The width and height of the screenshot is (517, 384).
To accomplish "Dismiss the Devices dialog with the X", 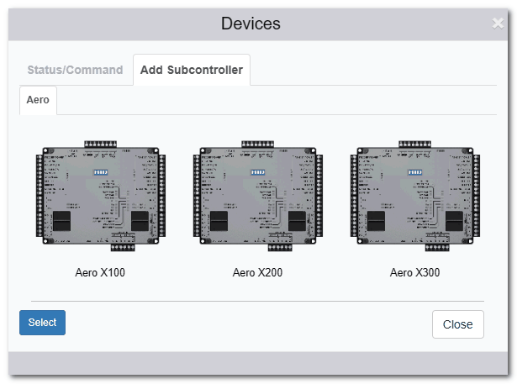I will tap(498, 24).
